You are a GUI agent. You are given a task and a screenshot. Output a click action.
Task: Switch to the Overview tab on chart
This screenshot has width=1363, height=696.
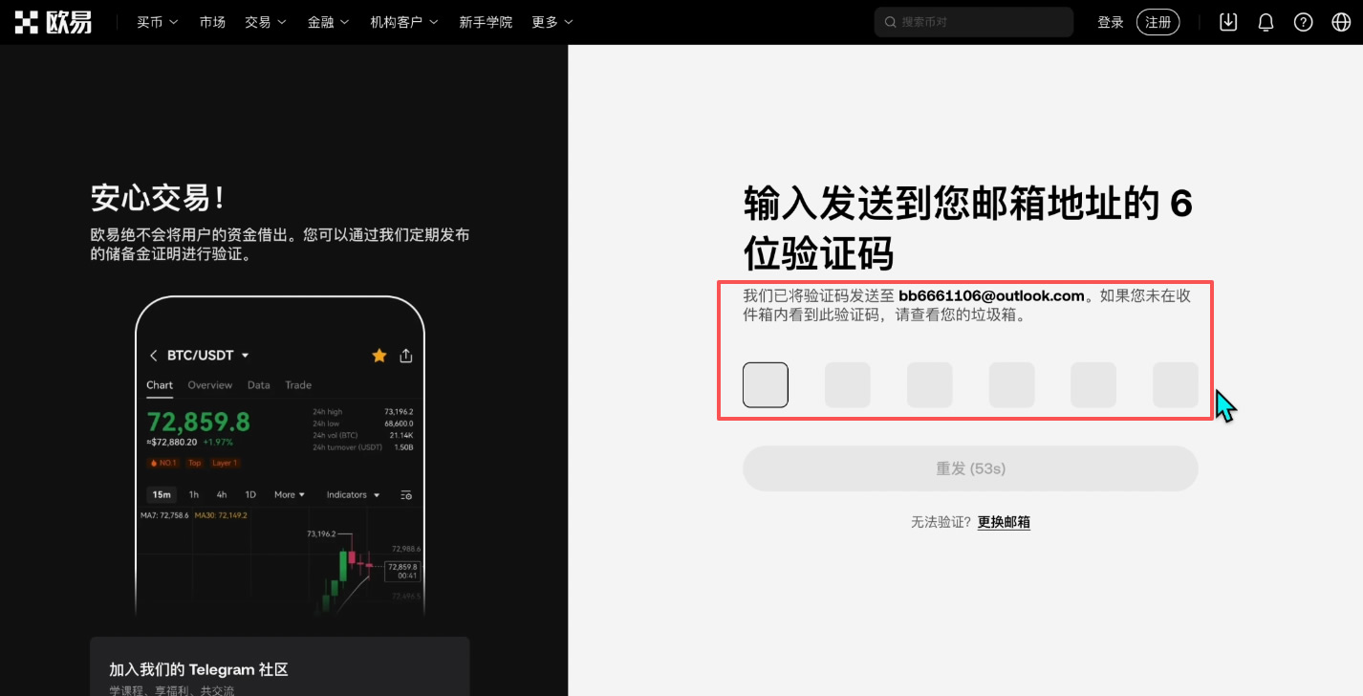(x=210, y=385)
